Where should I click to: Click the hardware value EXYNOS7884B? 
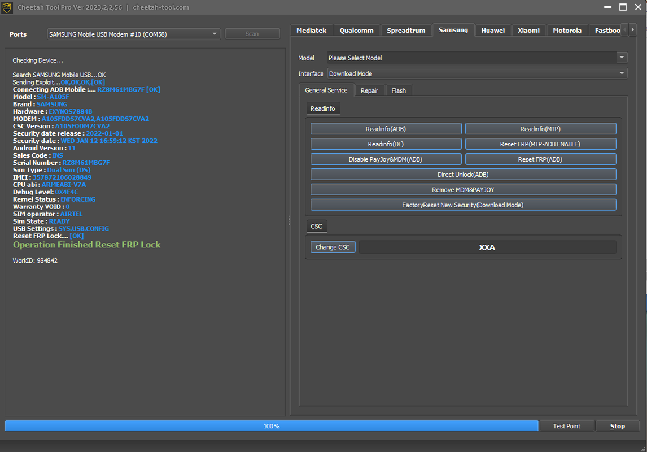(x=71, y=111)
